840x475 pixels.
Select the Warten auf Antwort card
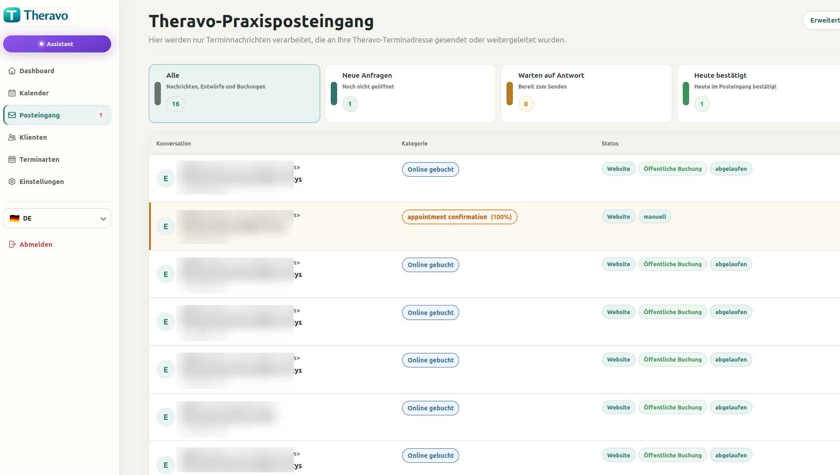tap(587, 94)
